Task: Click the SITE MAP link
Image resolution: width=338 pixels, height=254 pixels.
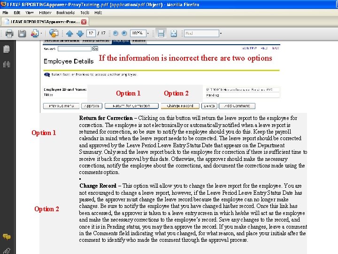Action: (x=249, y=48)
